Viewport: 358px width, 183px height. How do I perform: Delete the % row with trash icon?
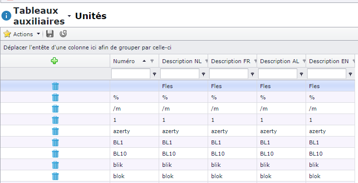point(55,97)
